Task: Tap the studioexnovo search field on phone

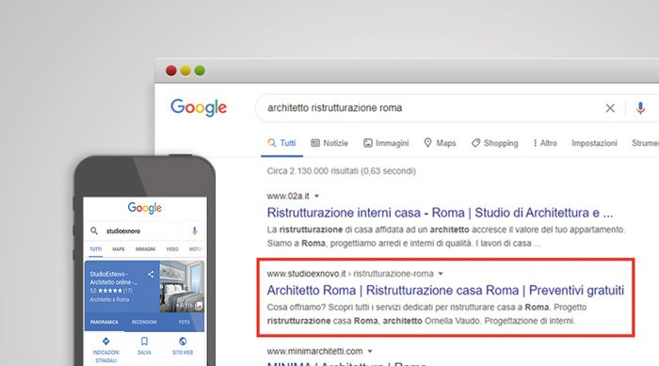Action: coord(145,231)
